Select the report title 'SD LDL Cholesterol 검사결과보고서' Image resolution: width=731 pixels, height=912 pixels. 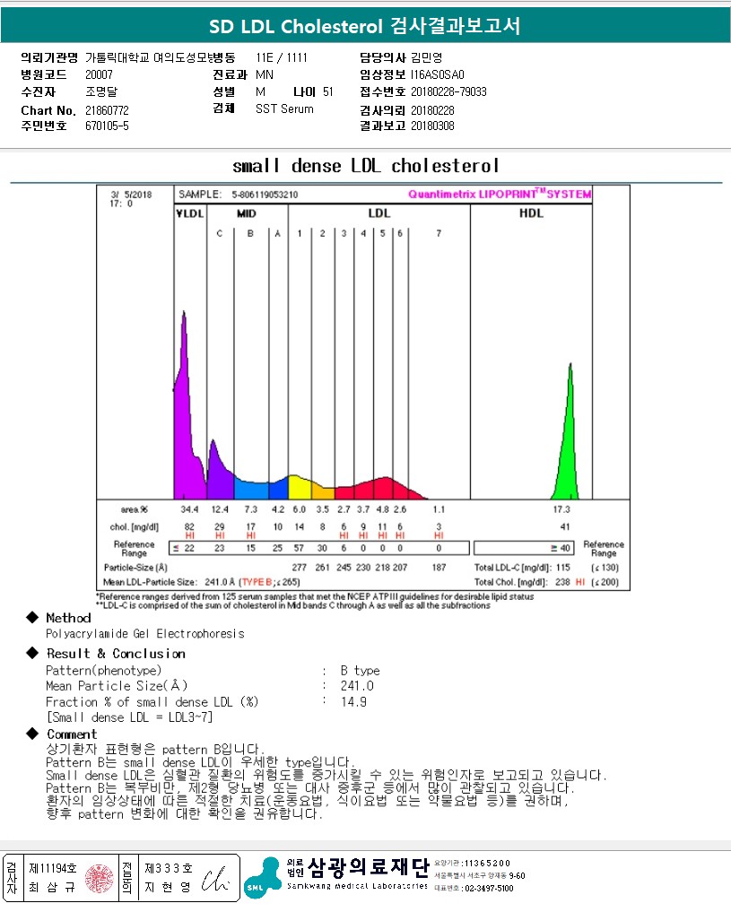pyautogui.click(x=365, y=26)
